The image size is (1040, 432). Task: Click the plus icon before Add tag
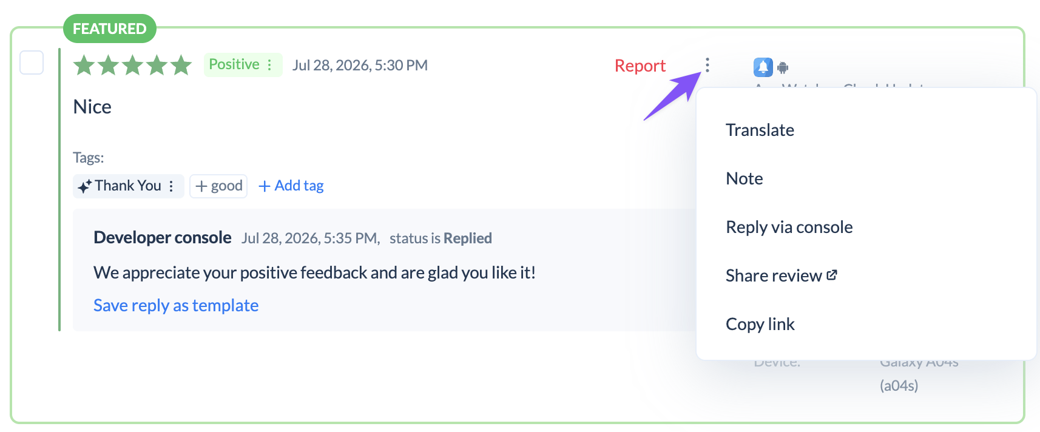click(x=265, y=186)
